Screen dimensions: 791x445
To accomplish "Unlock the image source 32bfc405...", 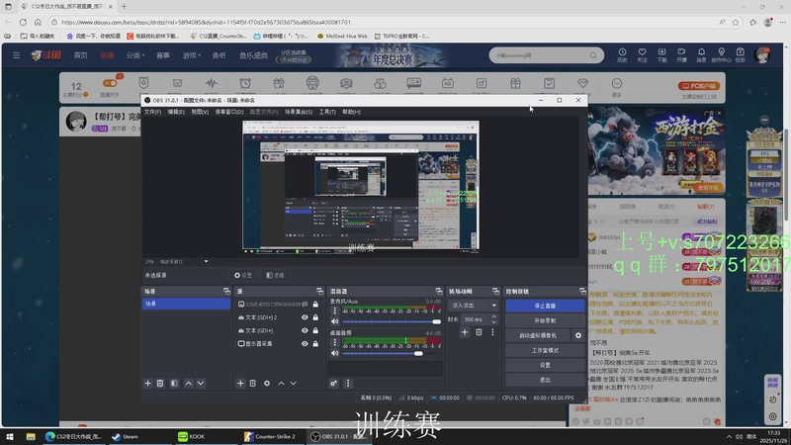I will point(315,305).
